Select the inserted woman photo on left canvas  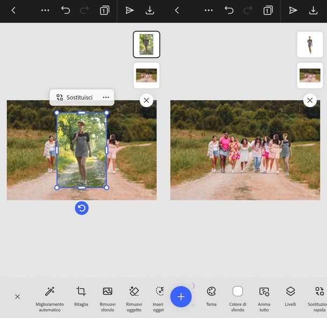81,150
